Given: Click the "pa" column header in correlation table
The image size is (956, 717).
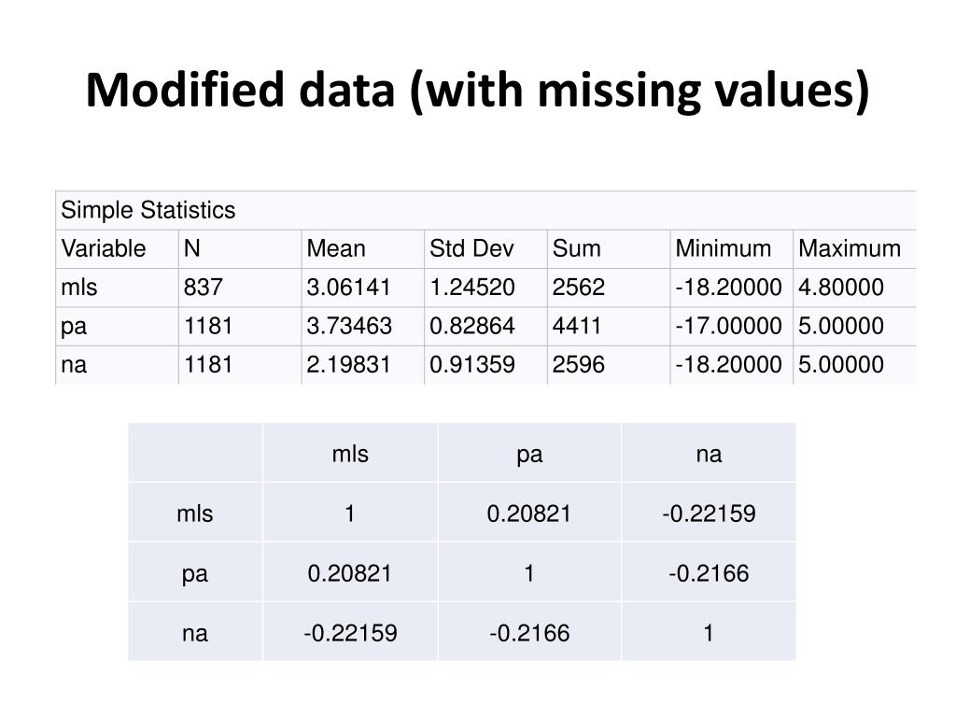Looking at the screenshot, I should (529, 455).
